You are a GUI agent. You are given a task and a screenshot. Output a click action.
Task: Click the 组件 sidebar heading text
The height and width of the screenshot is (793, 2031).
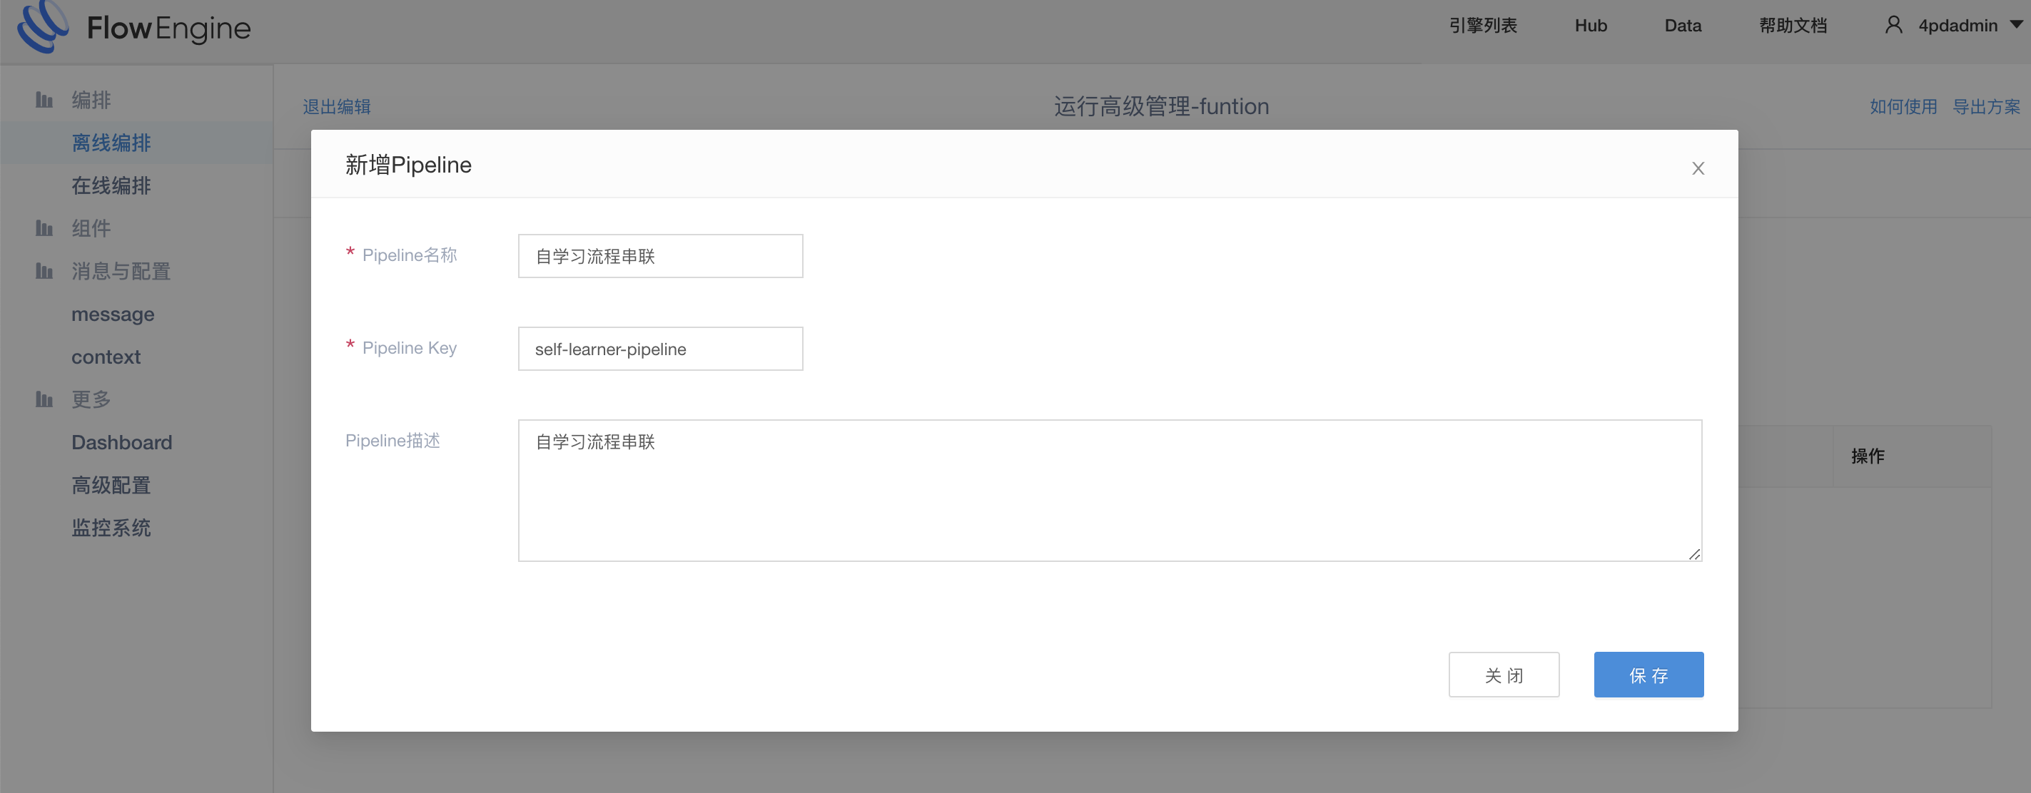pos(91,228)
